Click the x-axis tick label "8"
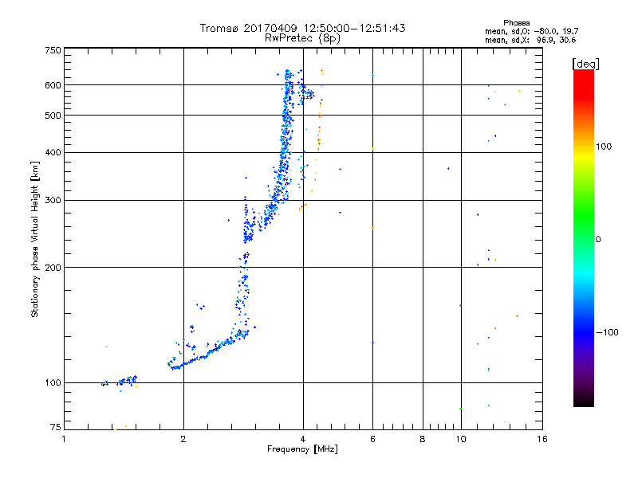 coord(423,439)
